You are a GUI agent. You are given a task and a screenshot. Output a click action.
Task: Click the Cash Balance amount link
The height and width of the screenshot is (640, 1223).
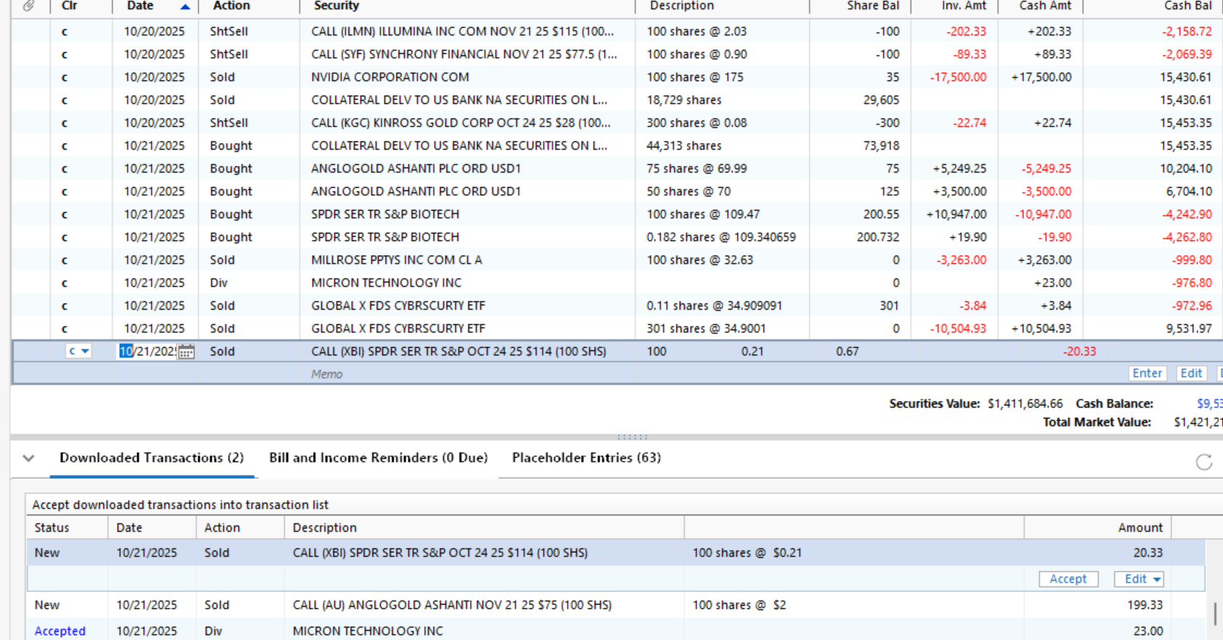(1209, 403)
